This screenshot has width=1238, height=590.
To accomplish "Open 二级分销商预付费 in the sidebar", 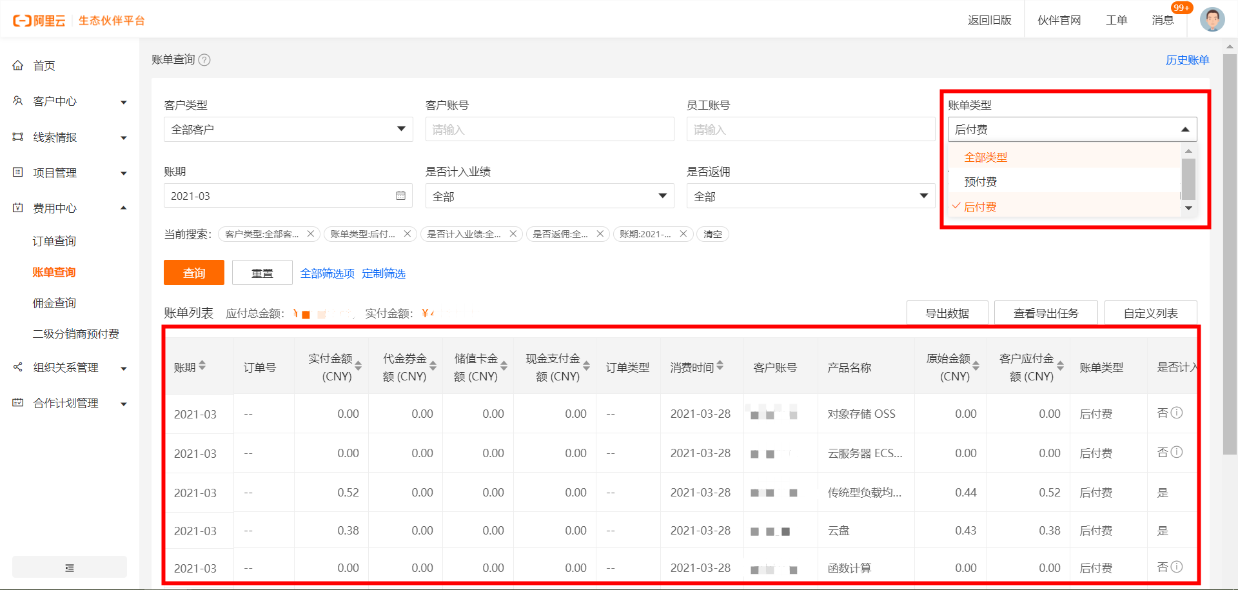I will (76, 334).
